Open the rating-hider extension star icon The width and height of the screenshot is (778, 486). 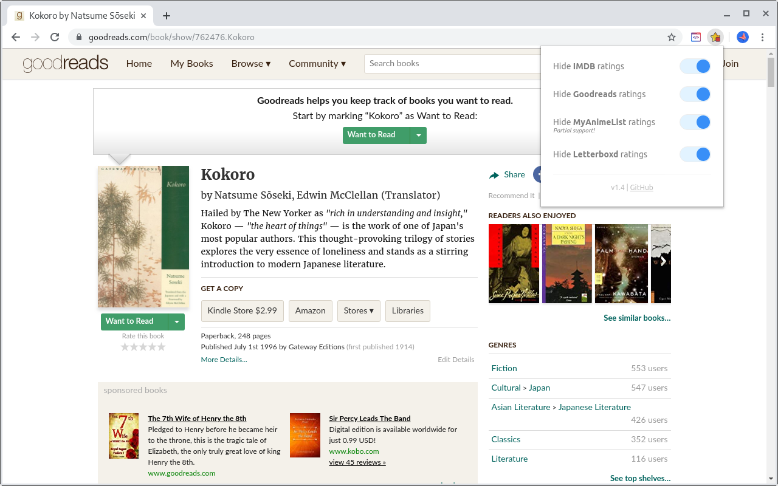click(x=715, y=37)
